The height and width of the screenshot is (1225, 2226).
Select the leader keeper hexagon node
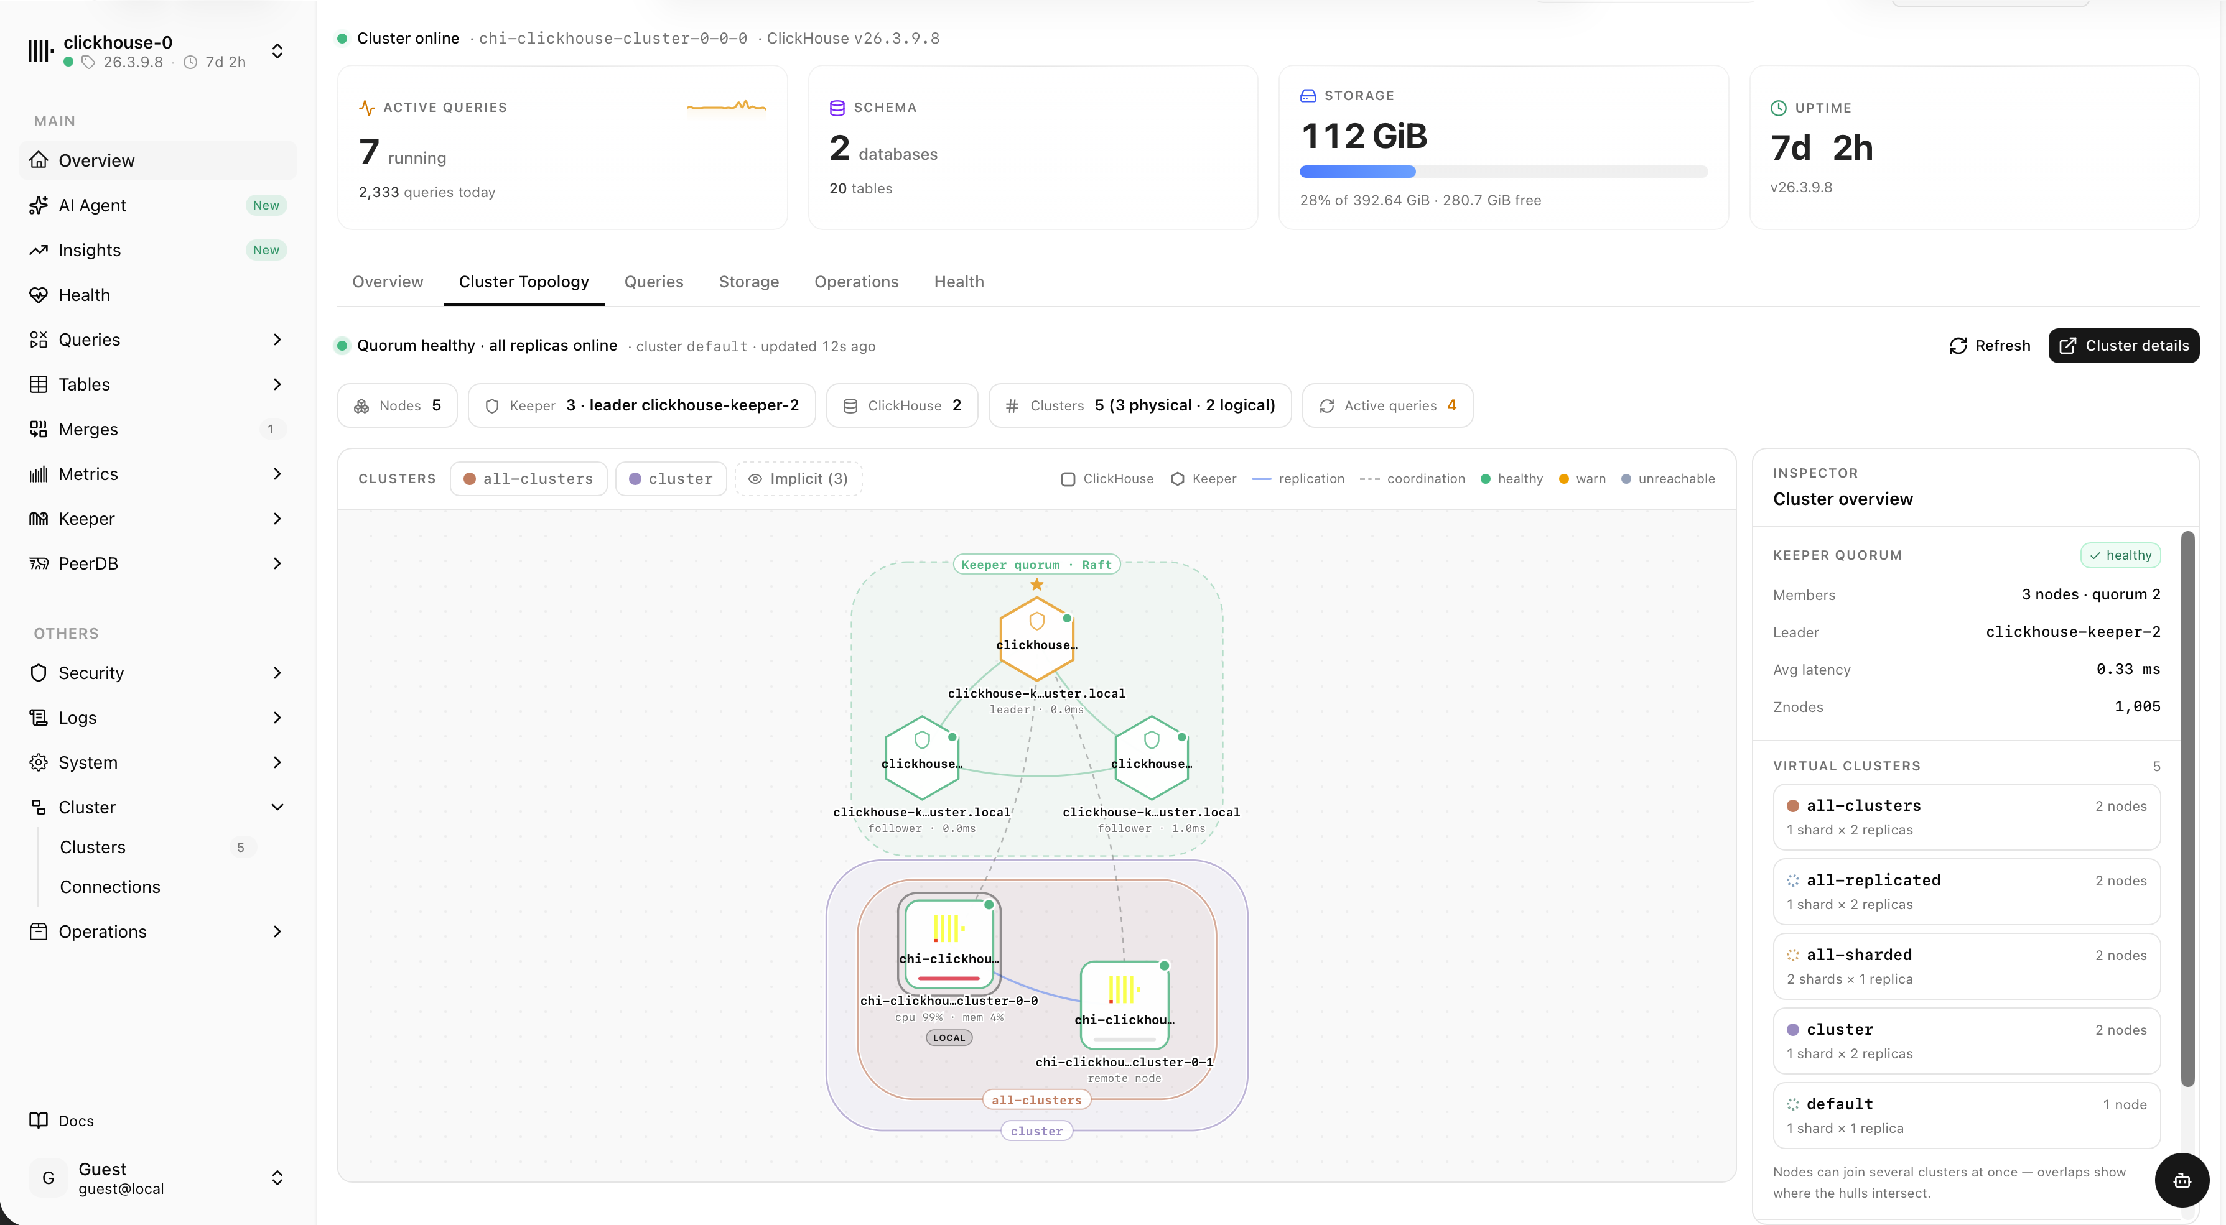pyautogui.click(x=1036, y=639)
